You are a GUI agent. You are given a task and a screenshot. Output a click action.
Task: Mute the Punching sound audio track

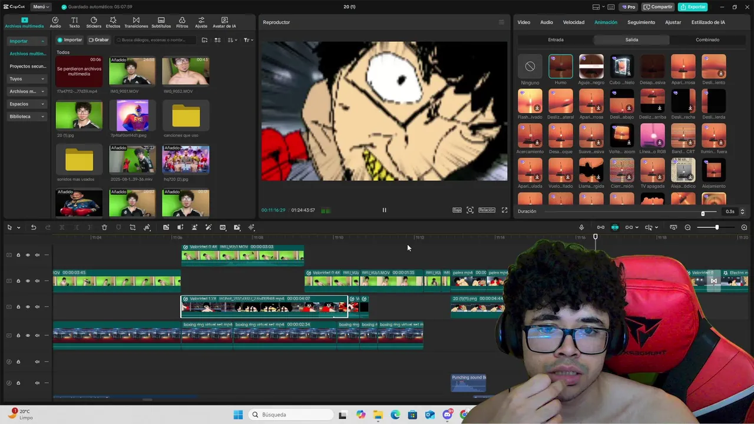pos(37,383)
